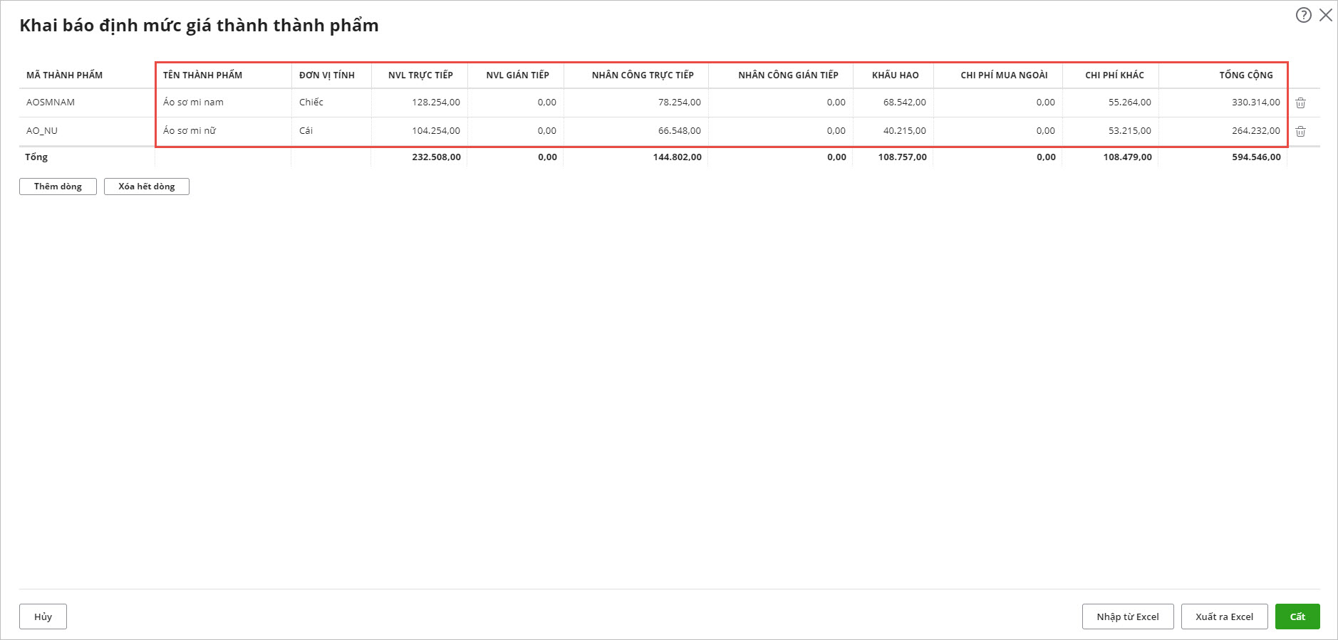Edit depreciation value 68.542,00
The height and width of the screenshot is (640, 1338).
click(x=904, y=103)
